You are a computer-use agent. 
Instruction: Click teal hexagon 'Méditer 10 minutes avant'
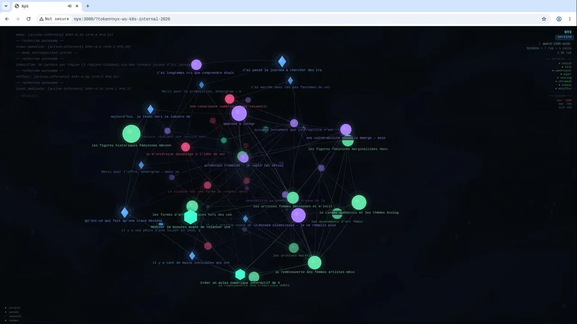[x=191, y=217]
